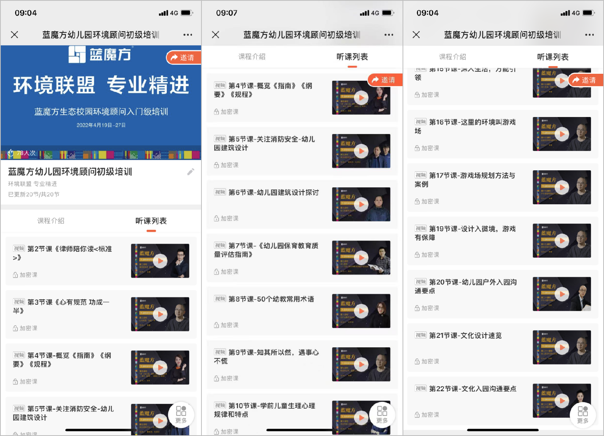The width and height of the screenshot is (604, 436).
Task: Open 第19节课-设计入微境，游戏有保障 title
Action: pos(465,233)
